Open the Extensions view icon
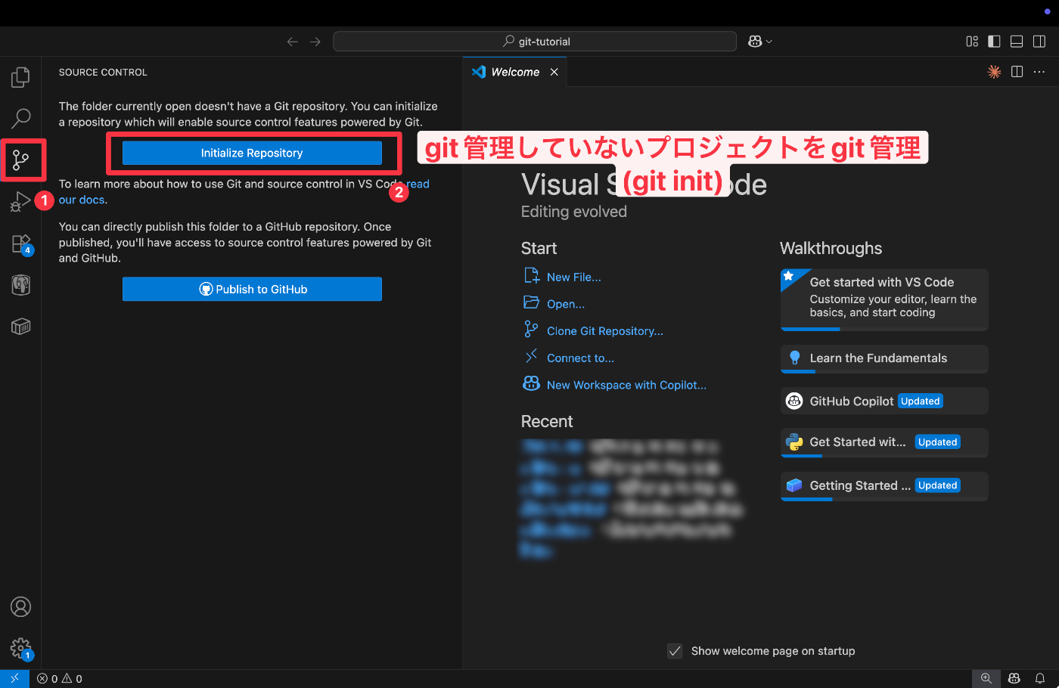Image resolution: width=1059 pixels, height=688 pixels. pyautogui.click(x=20, y=244)
